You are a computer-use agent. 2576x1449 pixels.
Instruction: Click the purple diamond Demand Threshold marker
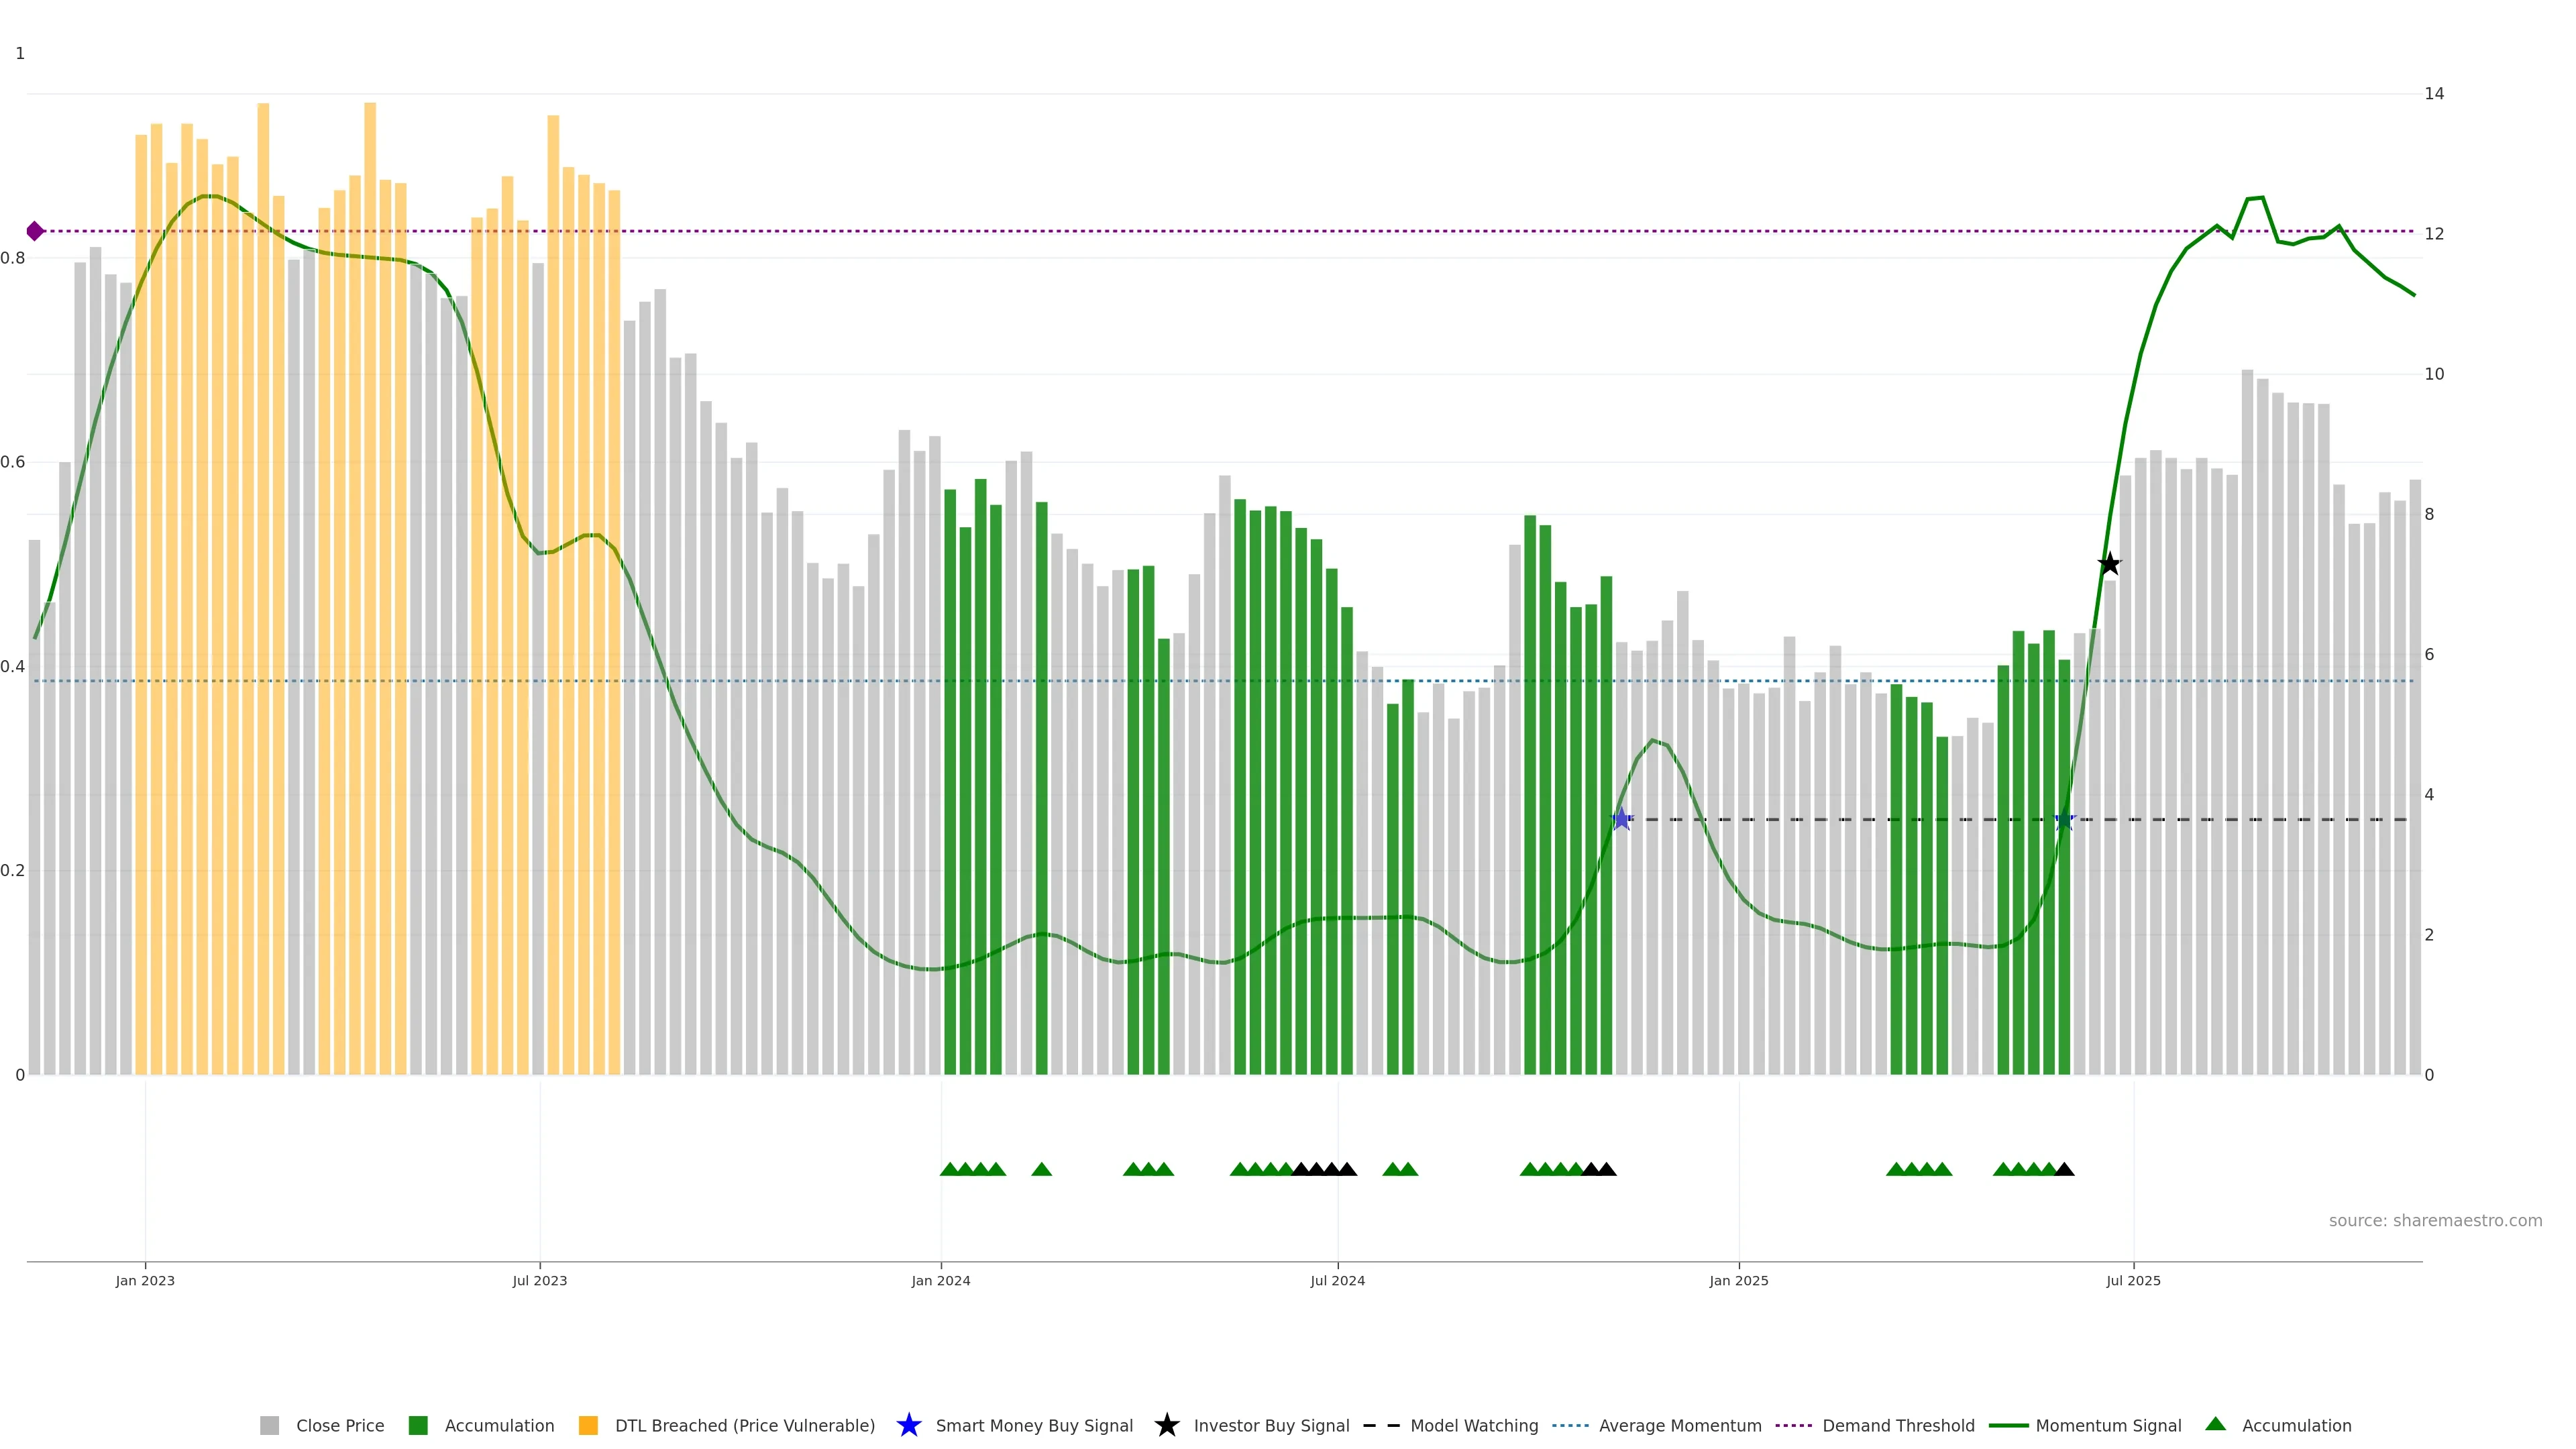pyautogui.click(x=35, y=231)
